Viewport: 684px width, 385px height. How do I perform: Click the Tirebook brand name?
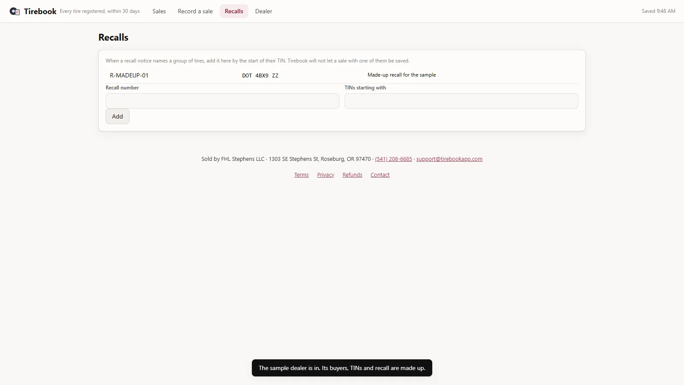coord(40,12)
